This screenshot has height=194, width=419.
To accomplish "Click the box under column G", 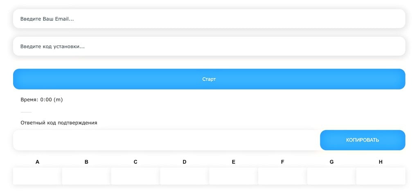I will pyautogui.click(x=331, y=176).
